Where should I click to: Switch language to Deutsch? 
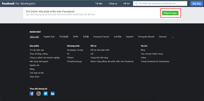pos(163,37)
